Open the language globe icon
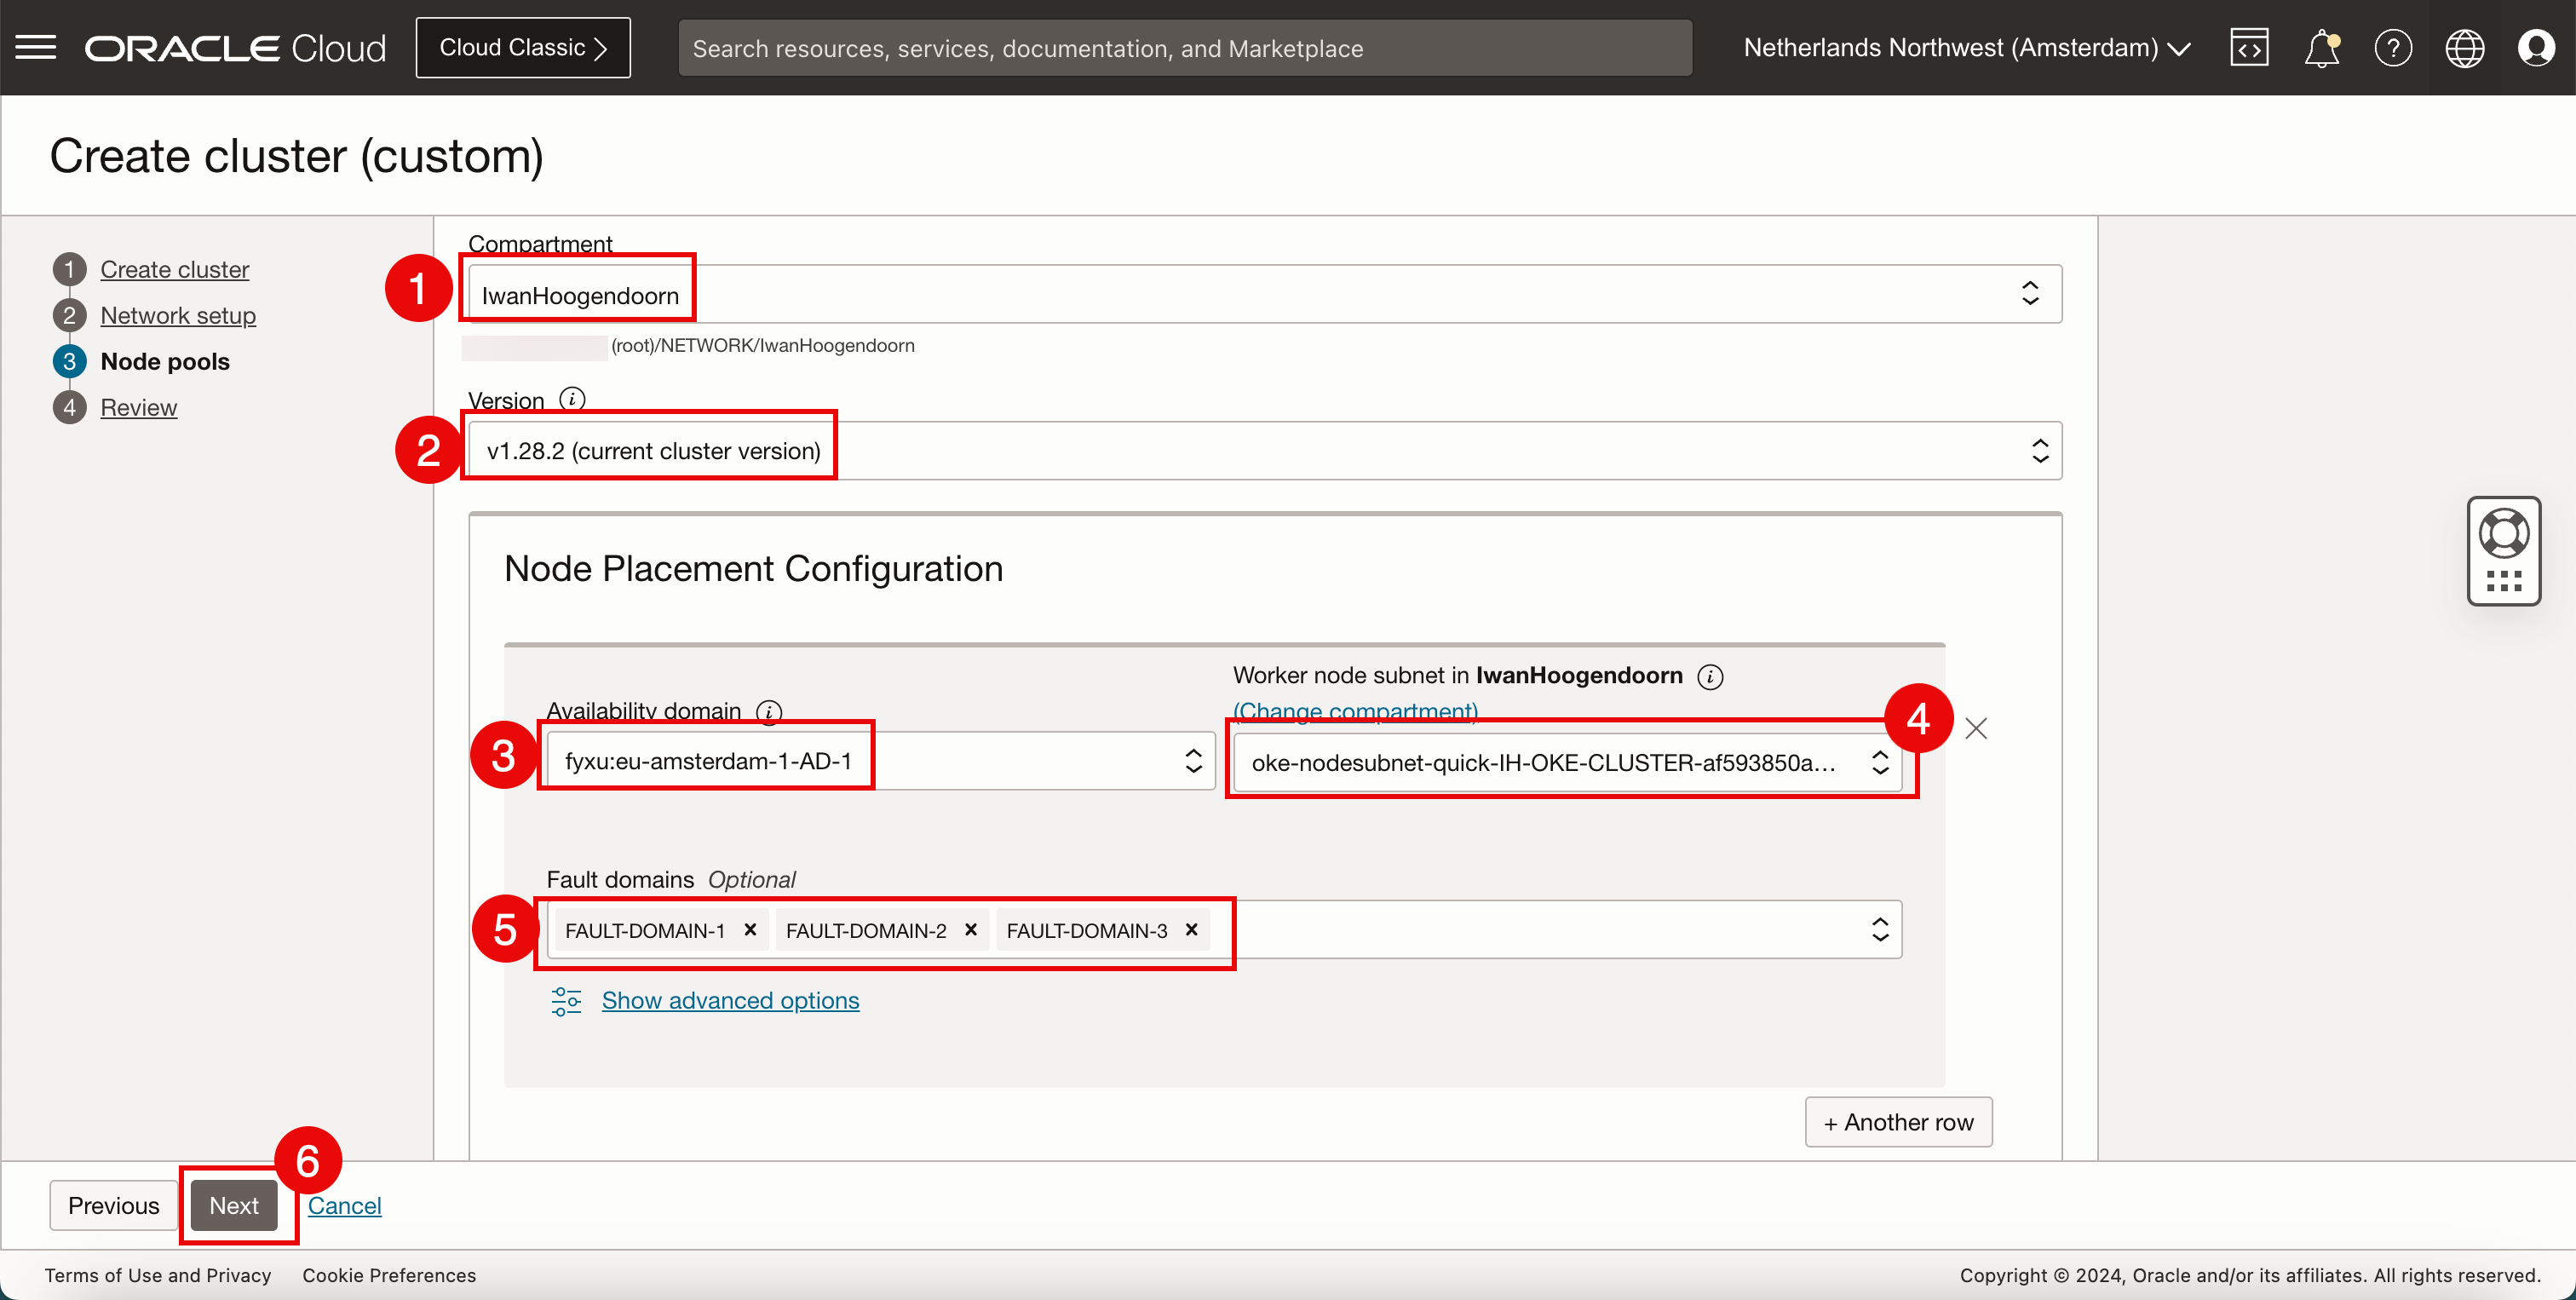2576x1300 pixels. [2464, 47]
